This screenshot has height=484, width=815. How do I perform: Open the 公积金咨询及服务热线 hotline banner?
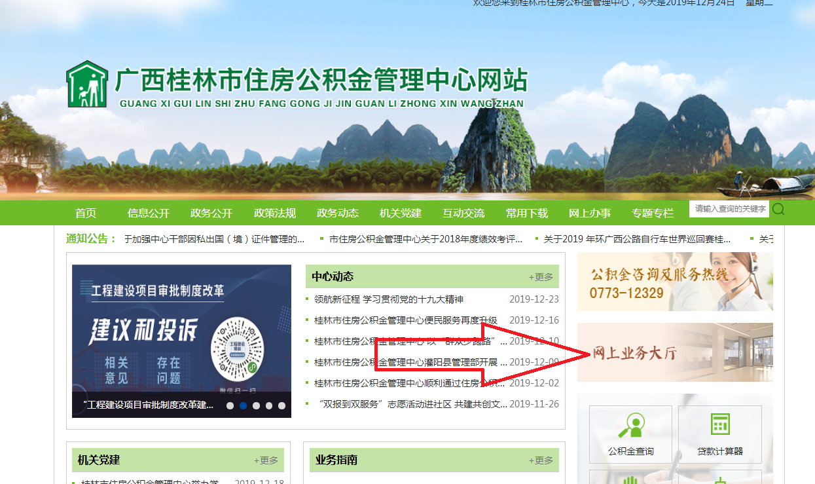(674, 282)
